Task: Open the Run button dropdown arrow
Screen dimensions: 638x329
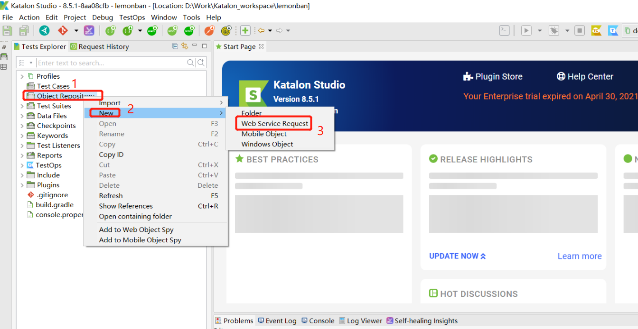Action: click(x=540, y=31)
